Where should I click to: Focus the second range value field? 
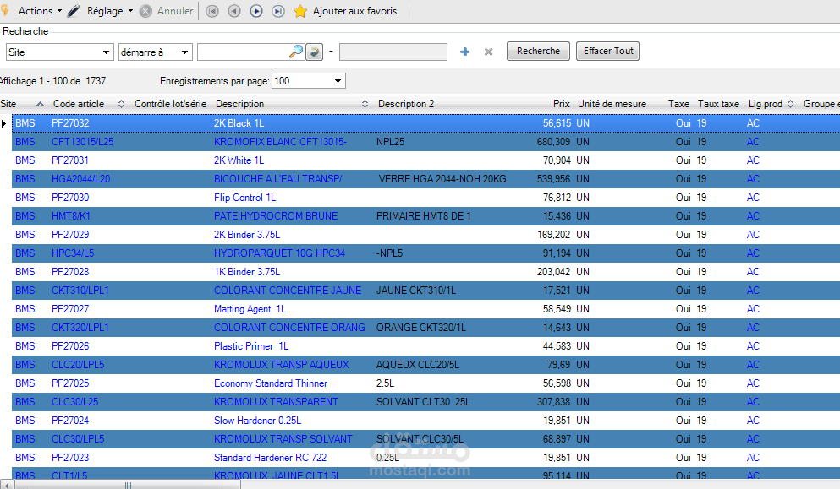pos(393,52)
